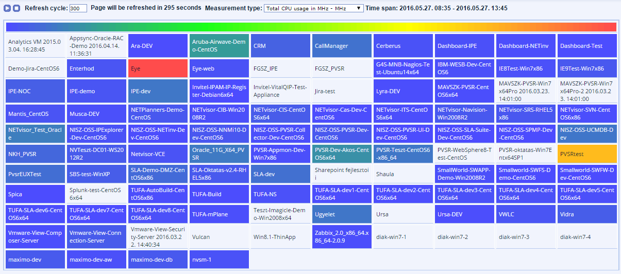Open the TUFA-NS tile
Image resolution: width=621 pixels, height=274 pixels.
[x=280, y=194]
